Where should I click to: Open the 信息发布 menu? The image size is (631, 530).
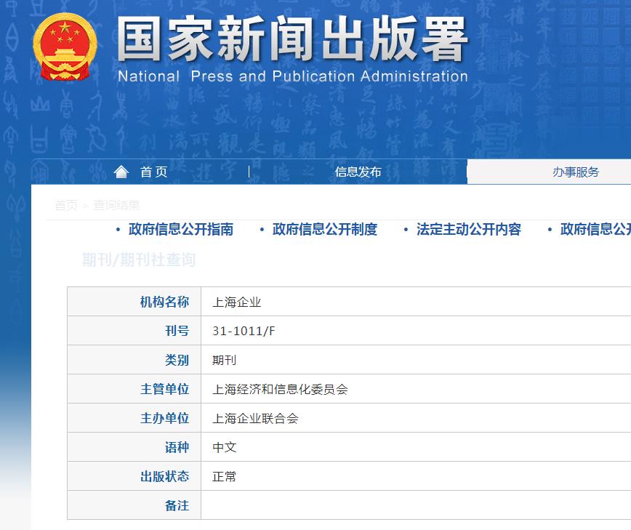tap(357, 172)
